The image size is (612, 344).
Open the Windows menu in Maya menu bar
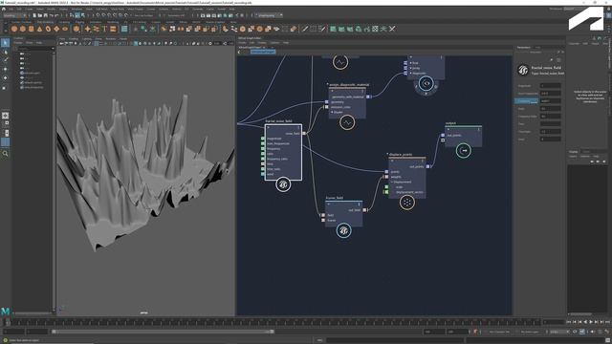76,9
